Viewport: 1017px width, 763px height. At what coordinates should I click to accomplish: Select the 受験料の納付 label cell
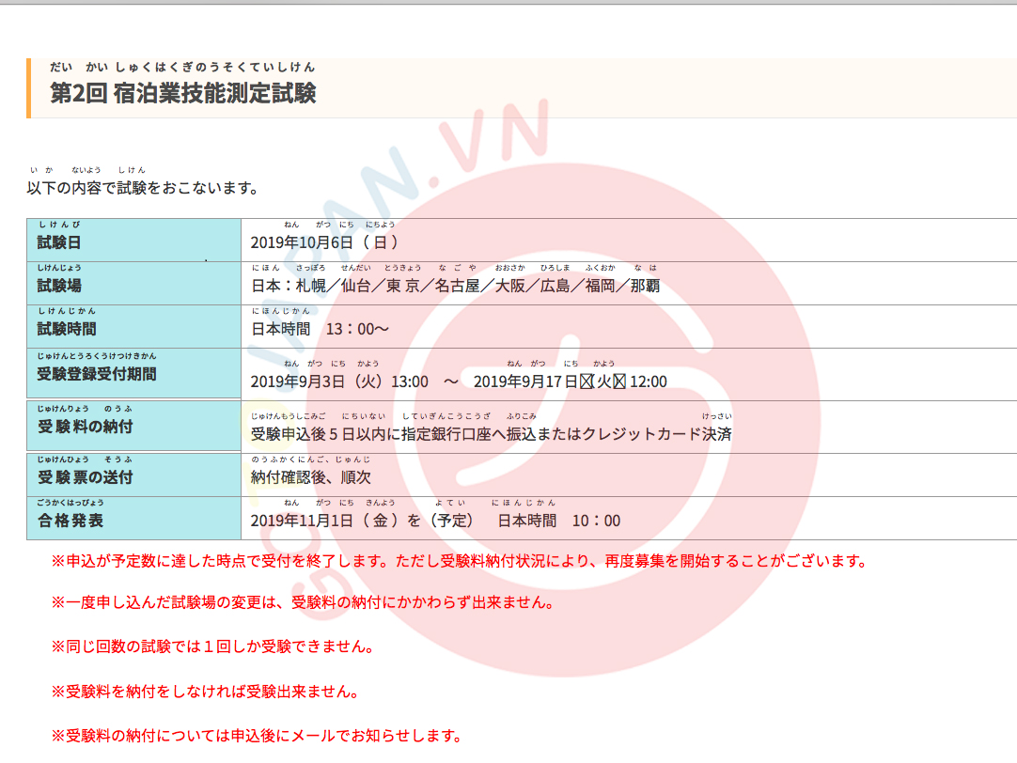(133, 427)
